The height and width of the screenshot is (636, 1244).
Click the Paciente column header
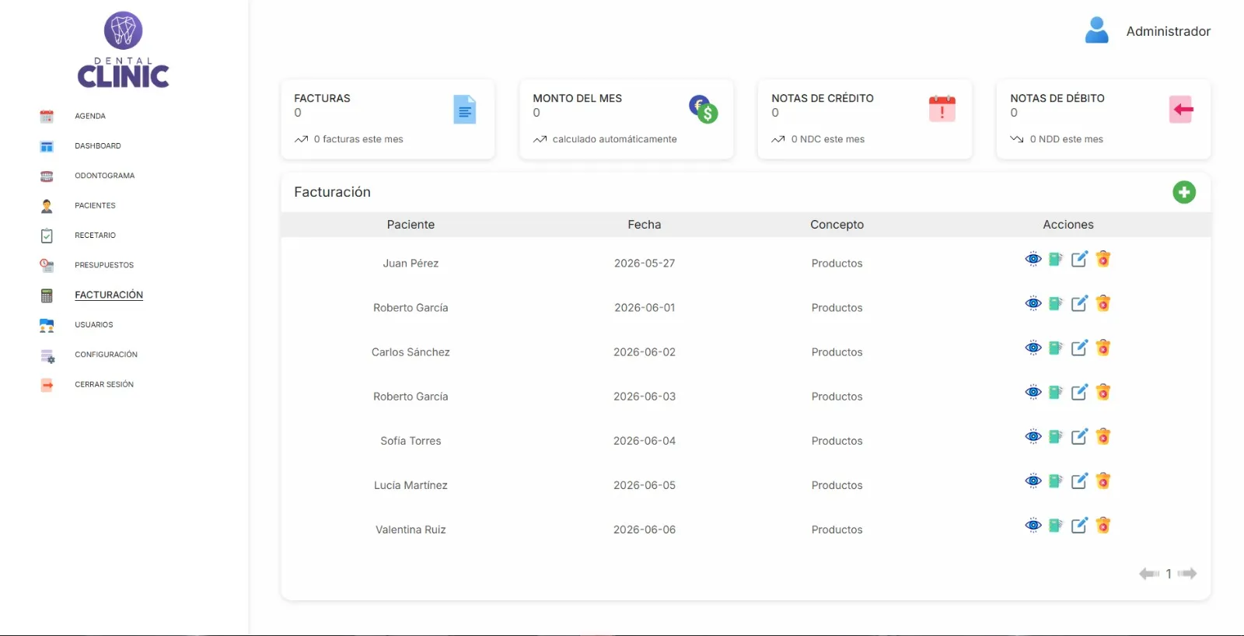pyautogui.click(x=411, y=225)
